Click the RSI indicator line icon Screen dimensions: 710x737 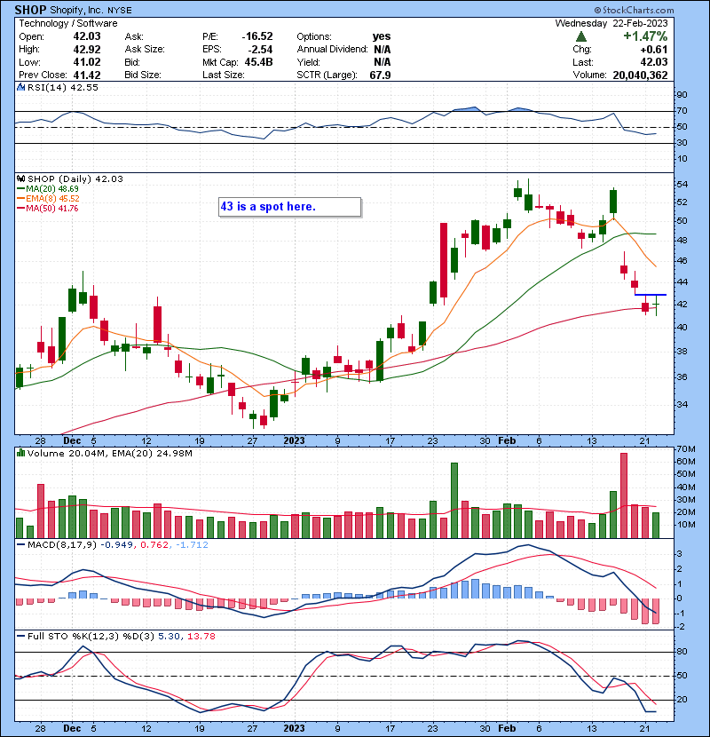(20, 87)
